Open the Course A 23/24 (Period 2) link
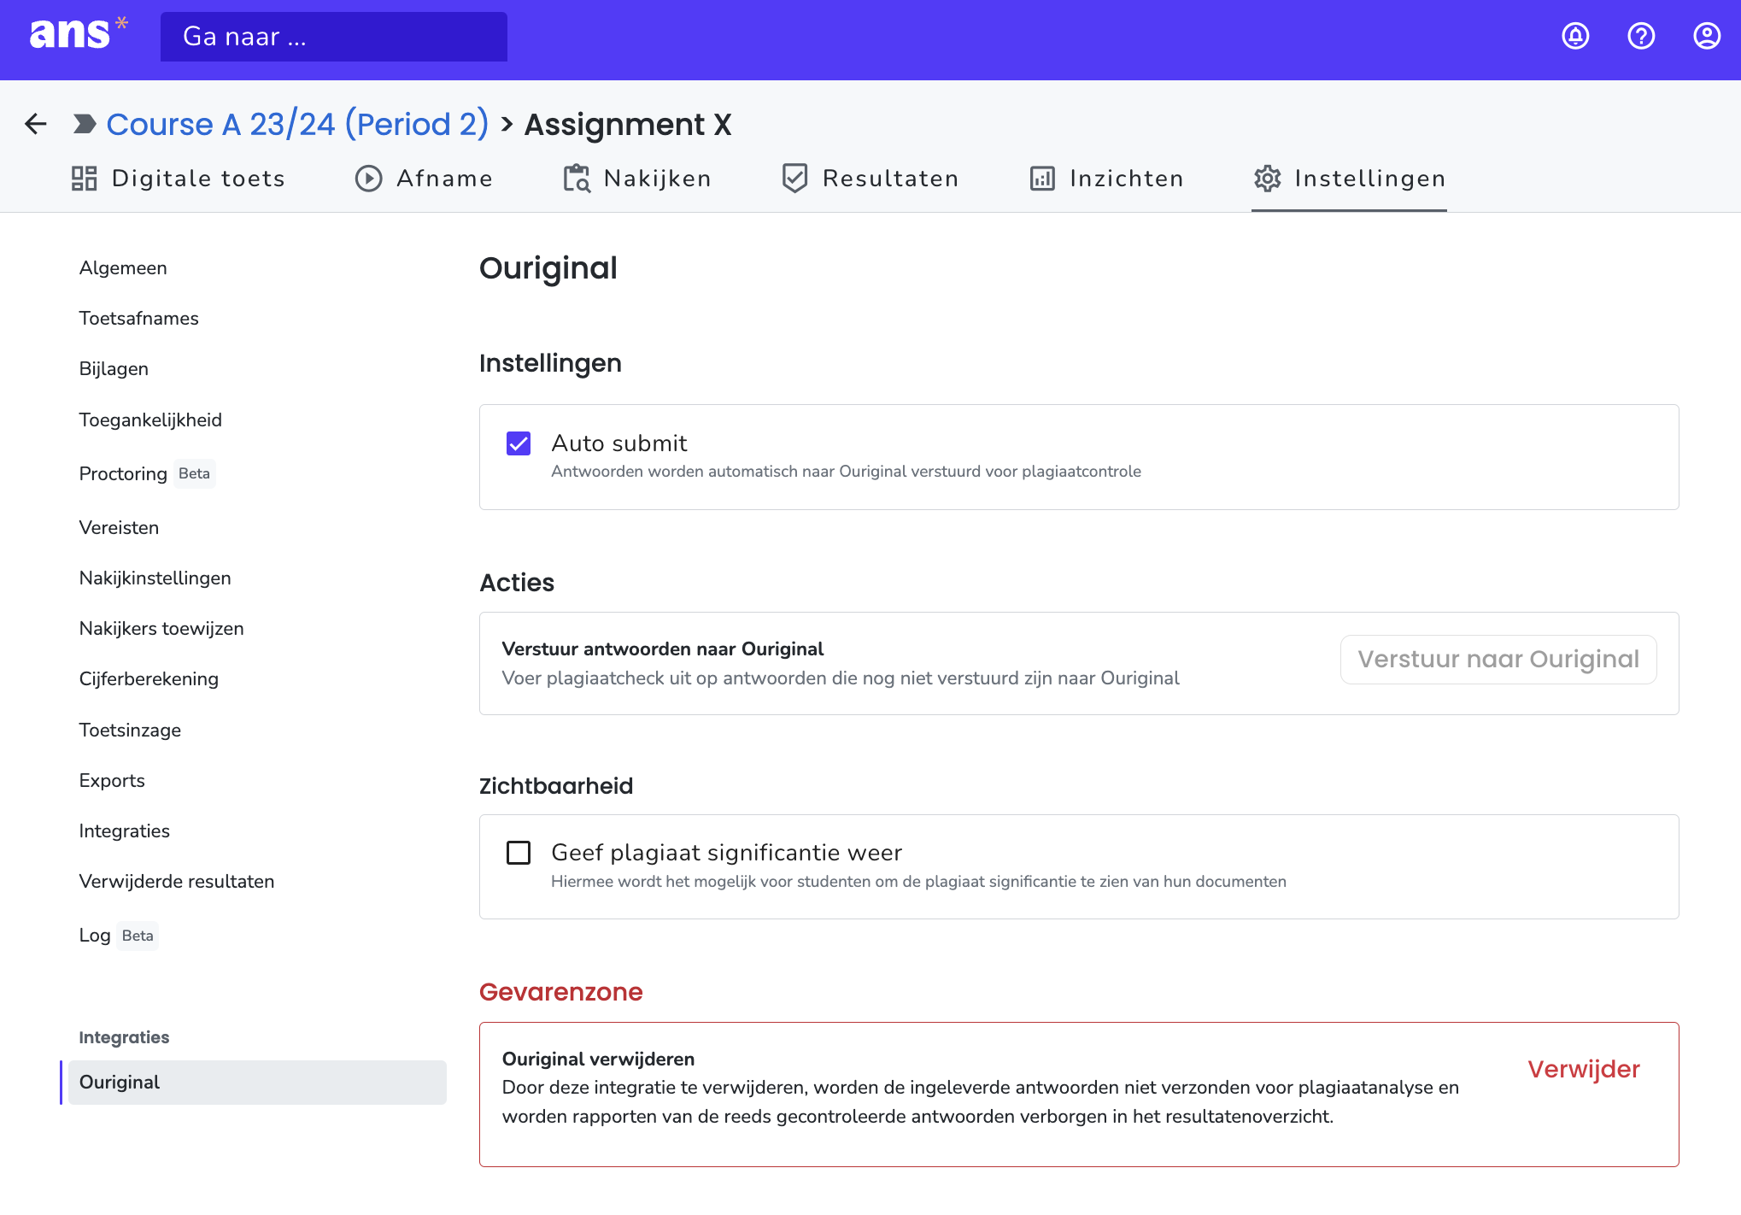1741x1215 pixels. point(297,124)
